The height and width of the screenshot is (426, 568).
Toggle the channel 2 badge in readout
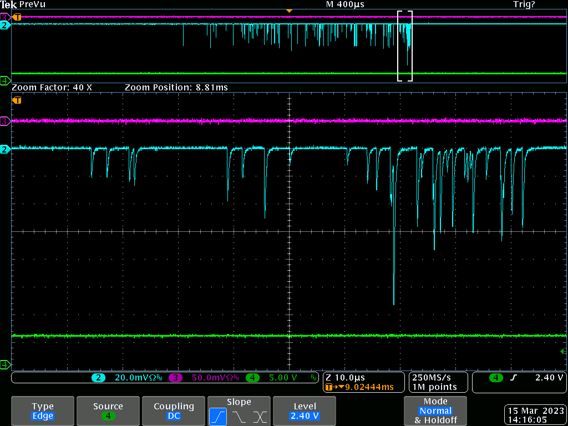[98, 378]
